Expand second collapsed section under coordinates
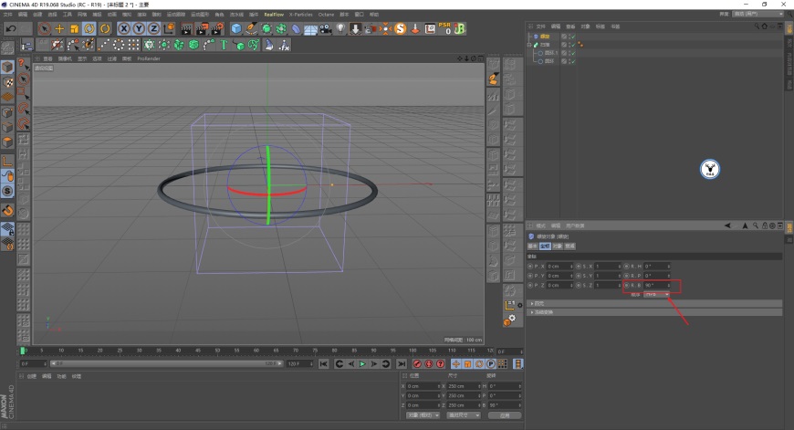The height and width of the screenshot is (430, 794). coord(654,312)
